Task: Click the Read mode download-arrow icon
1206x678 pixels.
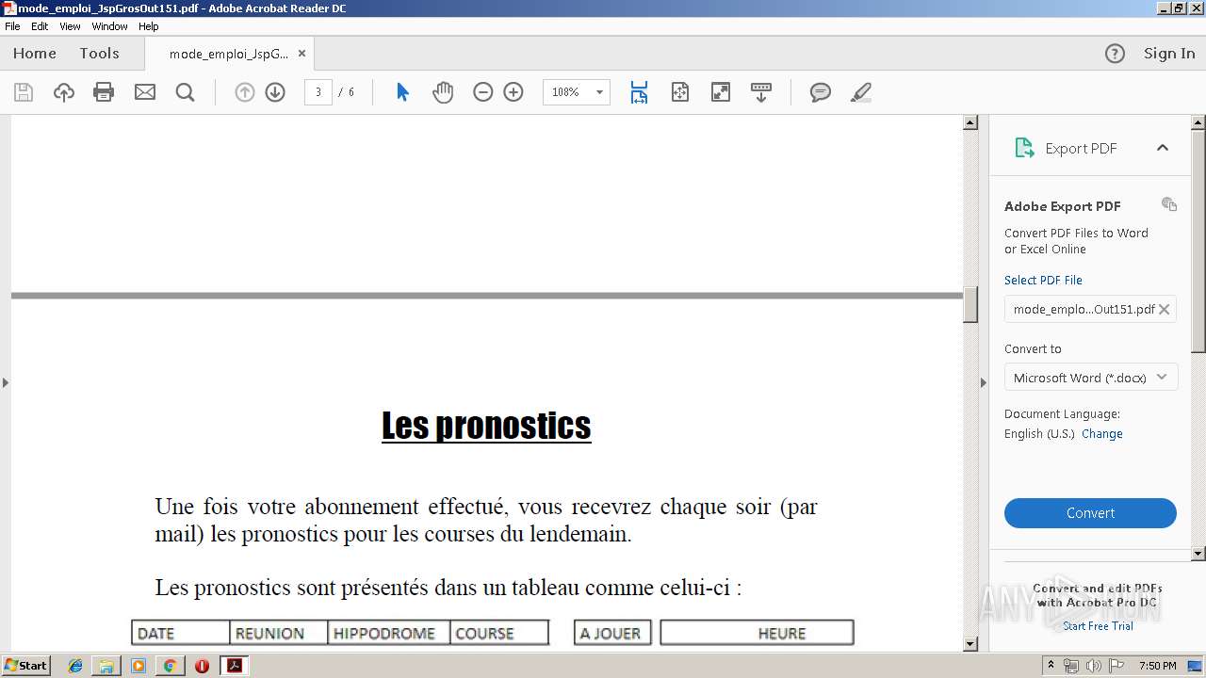Action: pos(761,92)
